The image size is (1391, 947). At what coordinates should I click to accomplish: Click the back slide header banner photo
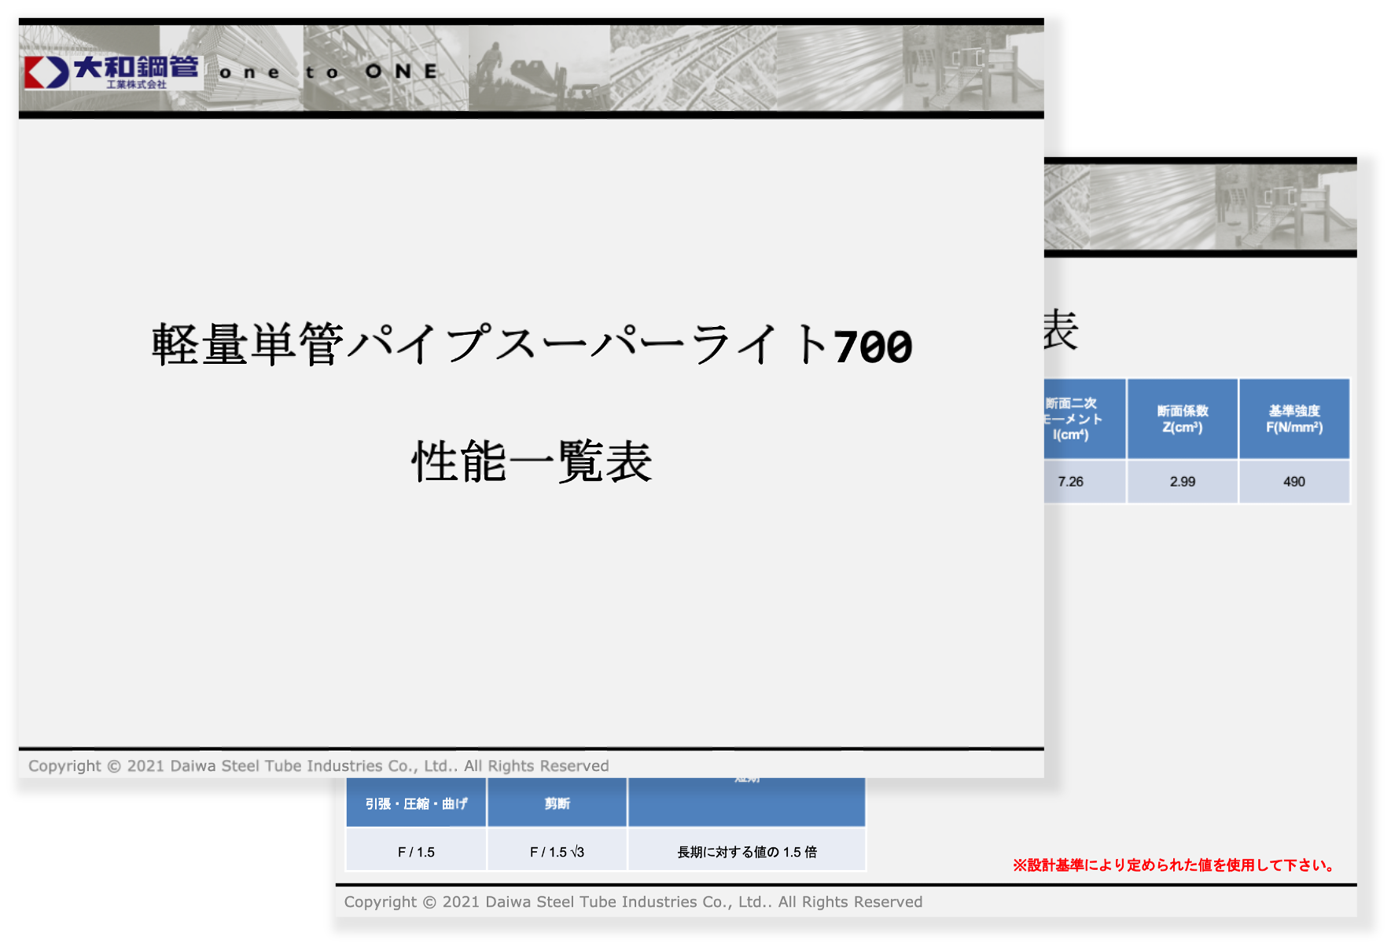click(x=1200, y=207)
